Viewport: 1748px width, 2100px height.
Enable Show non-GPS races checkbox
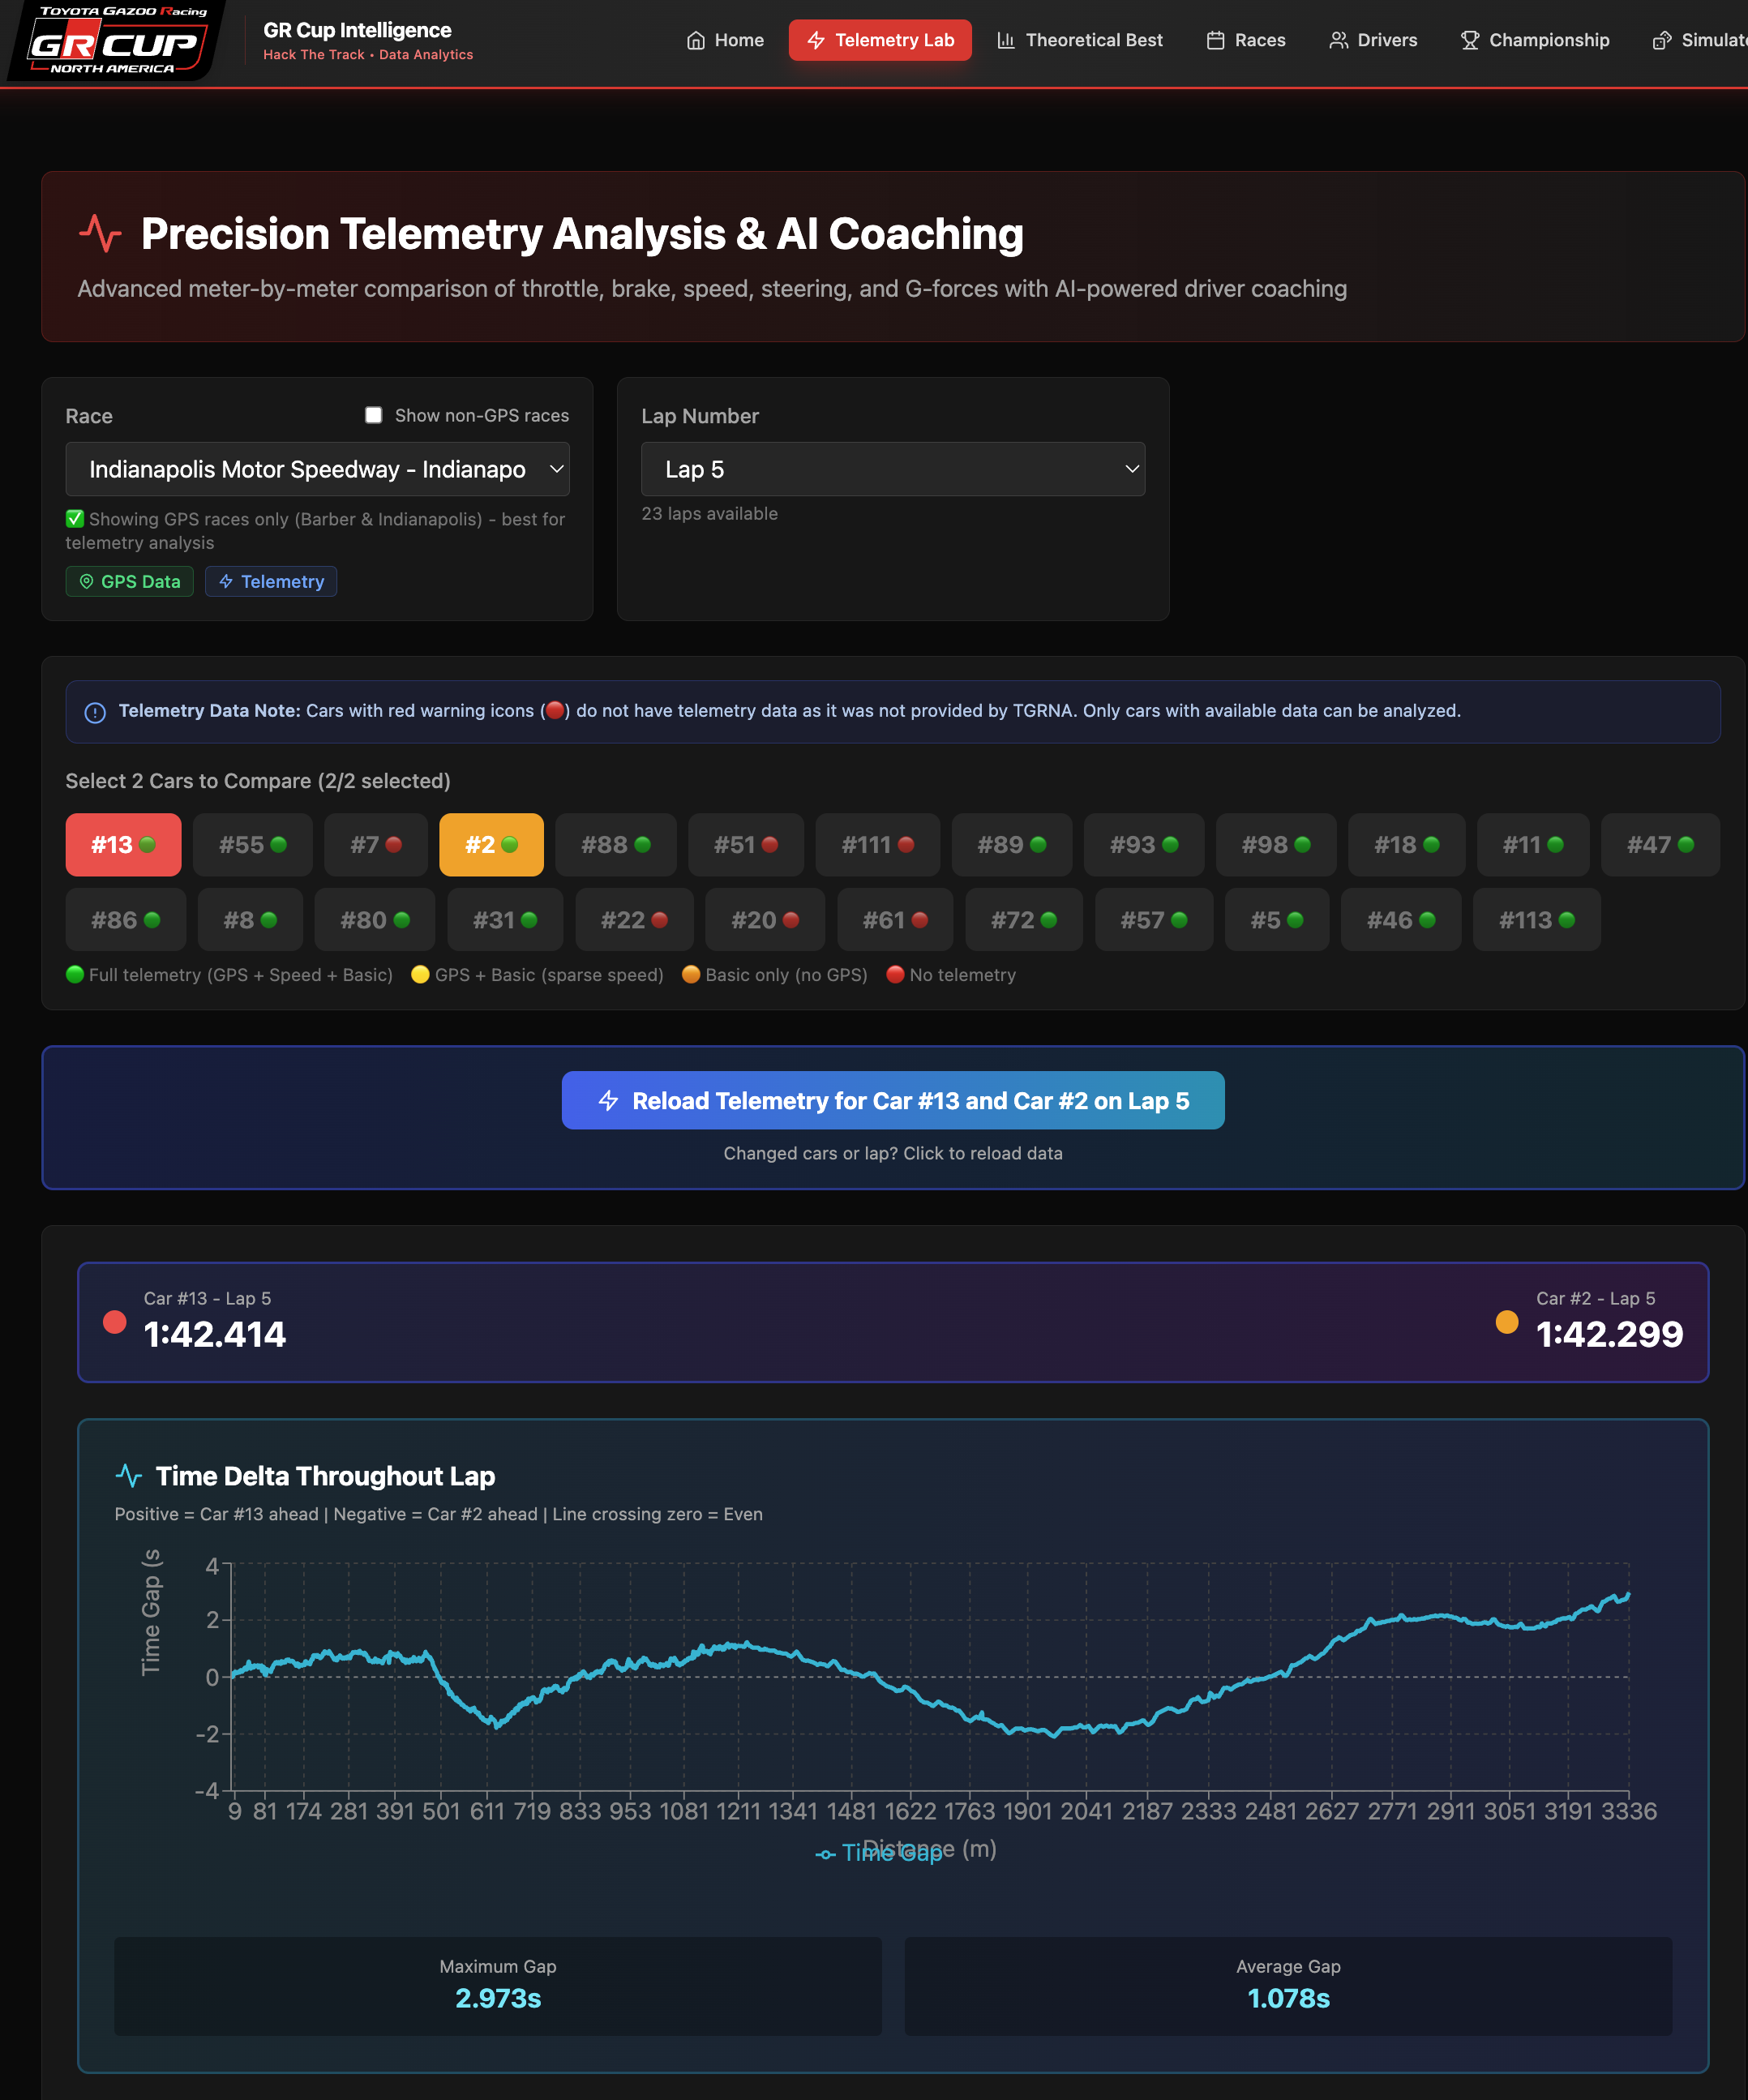[373, 415]
